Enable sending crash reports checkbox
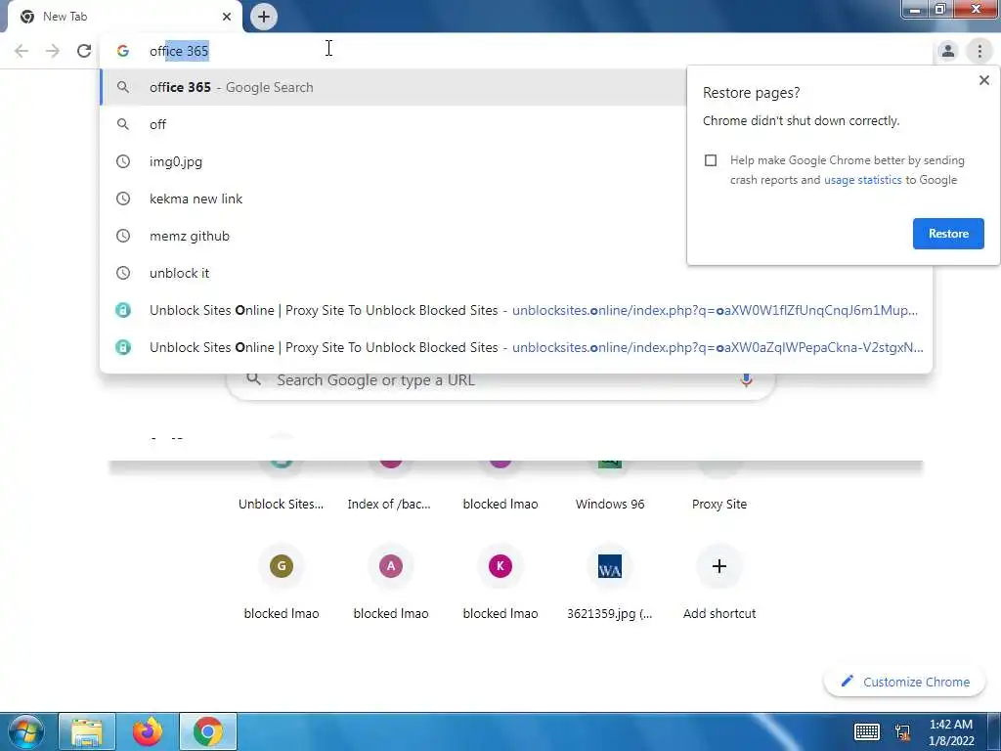This screenshot has width=1001, height=751. coord(711,160)
